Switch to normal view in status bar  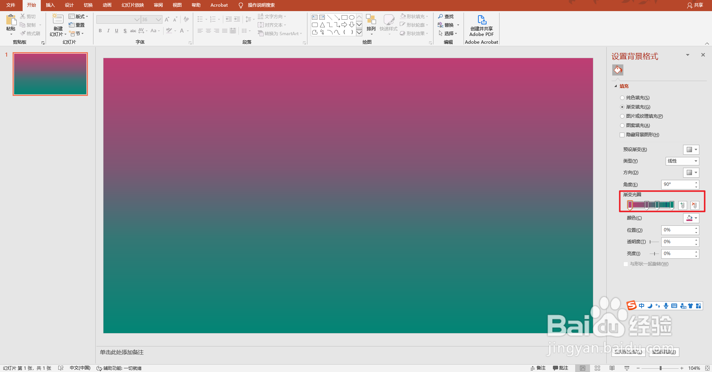coord(583,368)
